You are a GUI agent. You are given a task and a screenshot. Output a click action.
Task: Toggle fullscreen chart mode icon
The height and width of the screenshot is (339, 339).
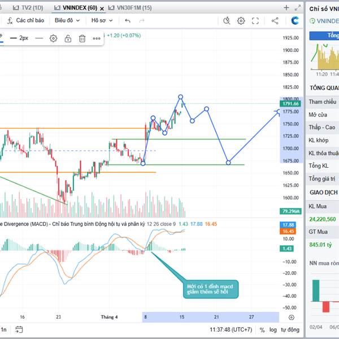255,21
